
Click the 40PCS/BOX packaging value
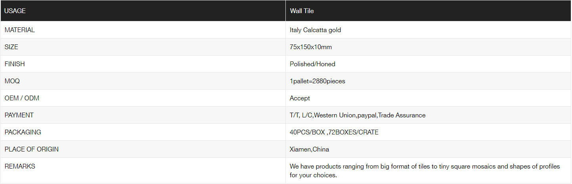point(334,132)
